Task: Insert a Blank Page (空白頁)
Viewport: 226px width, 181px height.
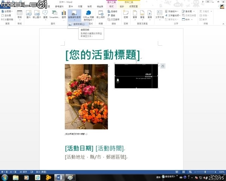Action: (x=6, y=15)
